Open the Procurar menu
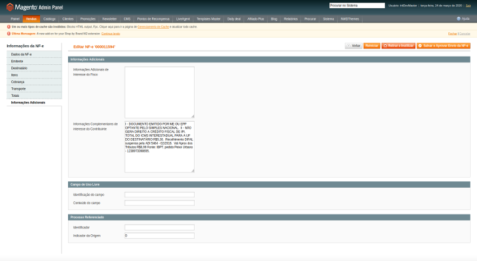This screenshot has height=261, width=477. pyautogui.click(x=310, y=19)
